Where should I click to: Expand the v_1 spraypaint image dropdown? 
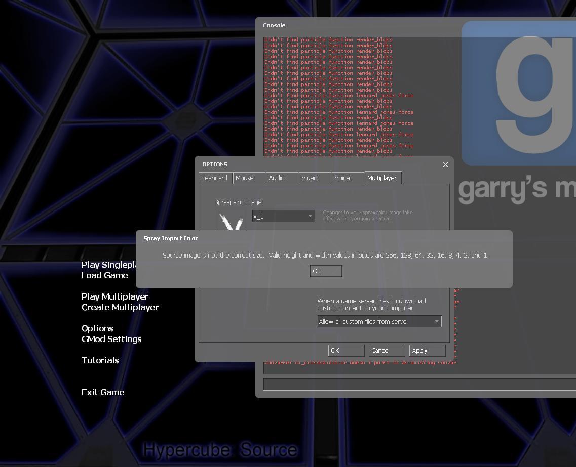tap(283, 217)
